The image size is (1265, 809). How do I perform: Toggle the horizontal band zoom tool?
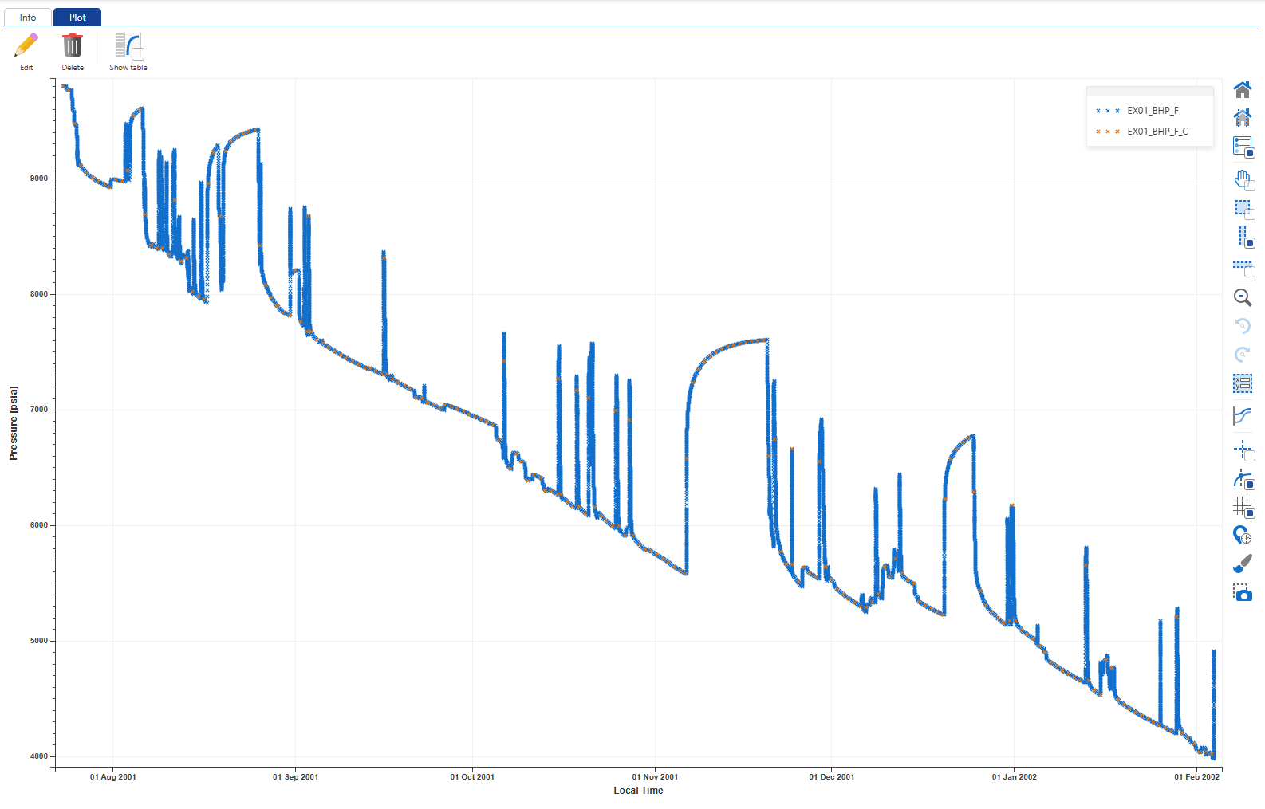point(1243,268)
